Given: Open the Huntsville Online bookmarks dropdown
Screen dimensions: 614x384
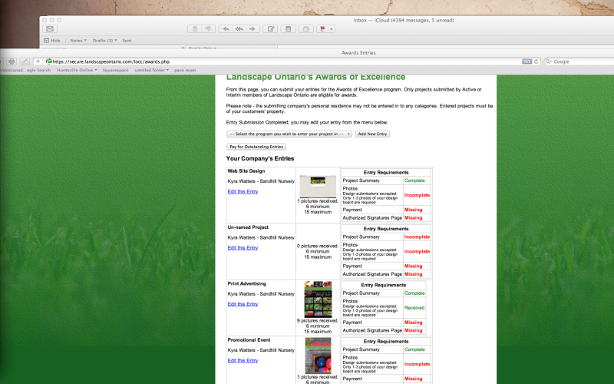Looking at the screenshot, I should click(78, 70).
